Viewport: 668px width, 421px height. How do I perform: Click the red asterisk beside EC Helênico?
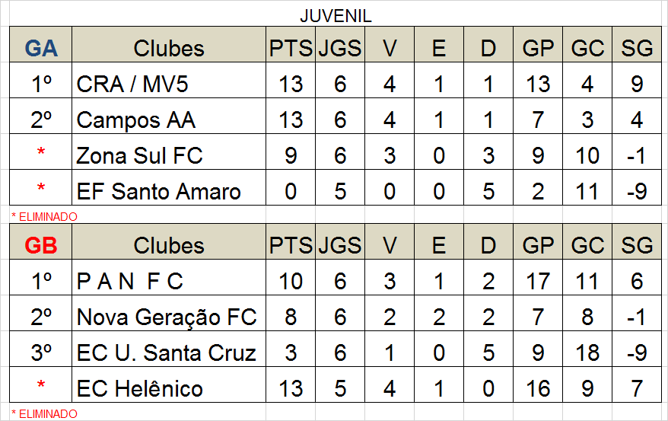[x=41, y=385]
